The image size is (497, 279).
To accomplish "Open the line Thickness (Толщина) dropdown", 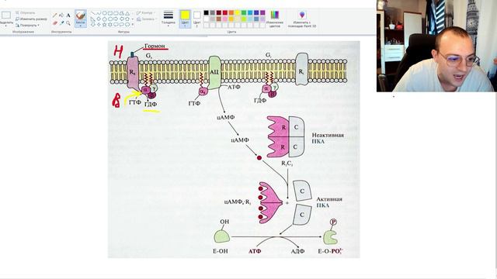I will [x=168, y=19].
